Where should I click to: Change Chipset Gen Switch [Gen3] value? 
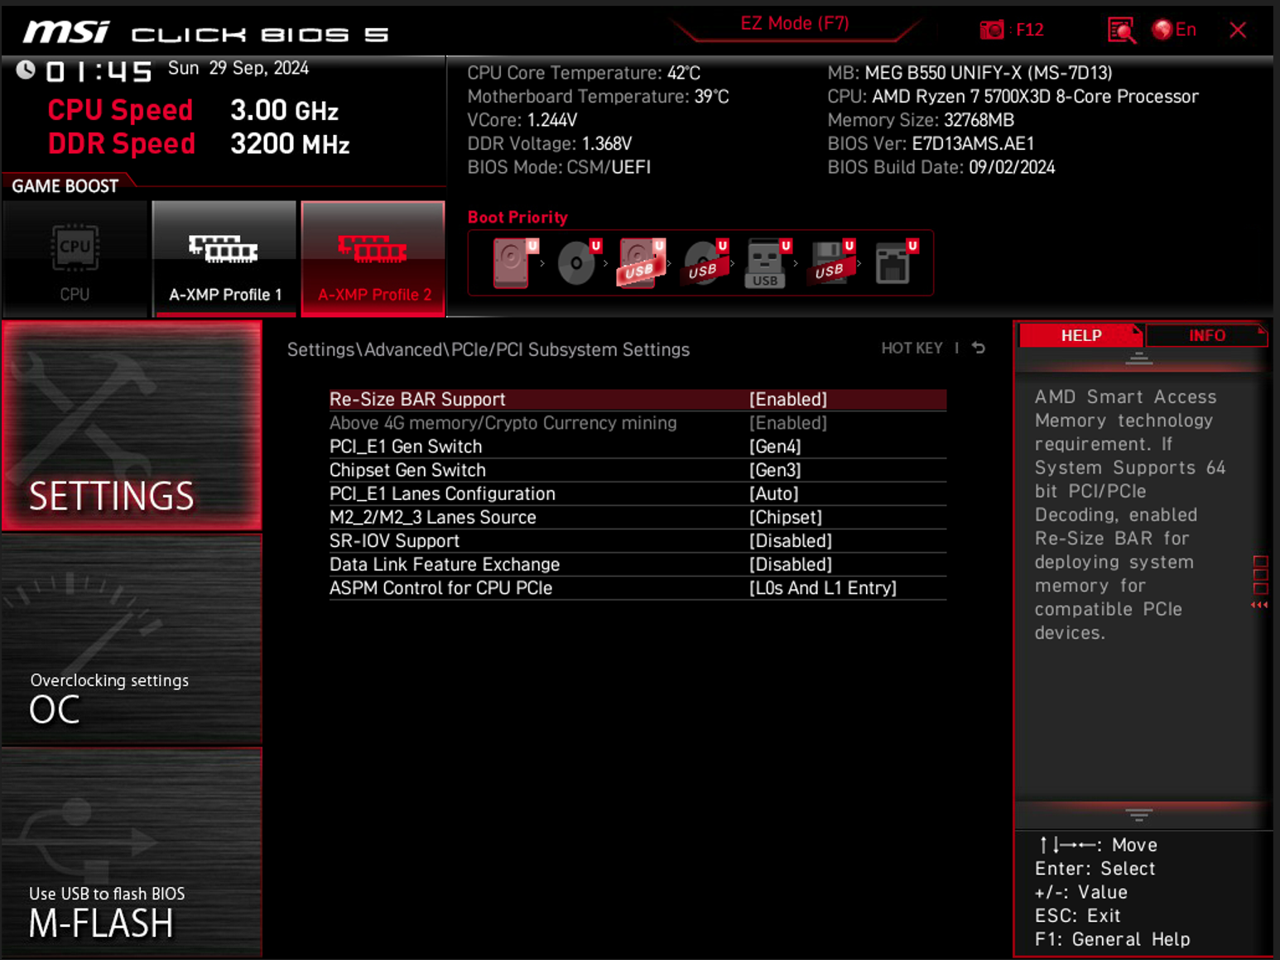(775, 470)
